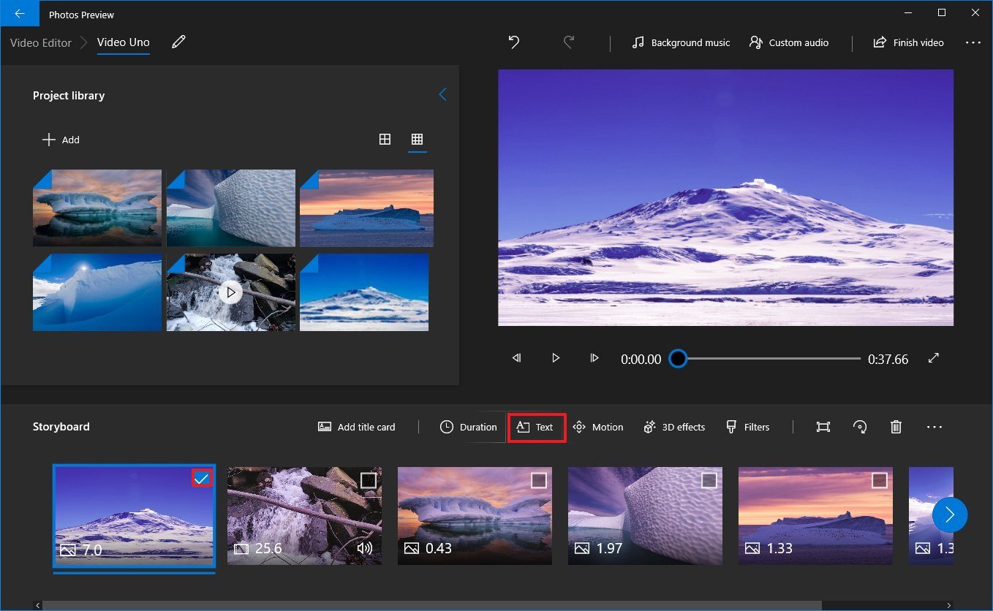Click the storyboard horizontal scrollbar
The height and width of the screenshot is (611, 993).
[432, 605]
